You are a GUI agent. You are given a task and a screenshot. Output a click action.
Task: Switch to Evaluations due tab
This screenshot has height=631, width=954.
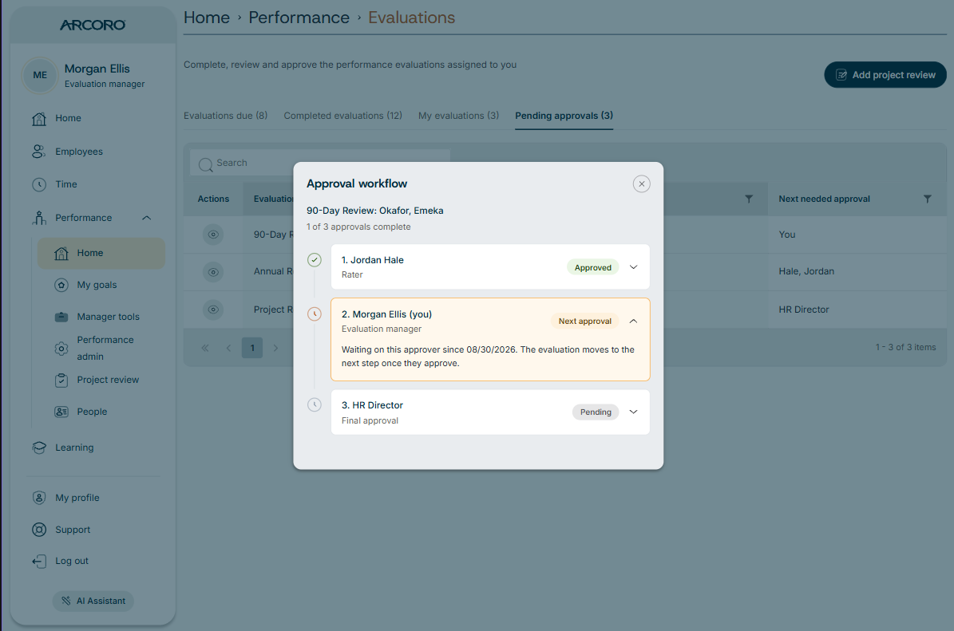pos(226,116)
